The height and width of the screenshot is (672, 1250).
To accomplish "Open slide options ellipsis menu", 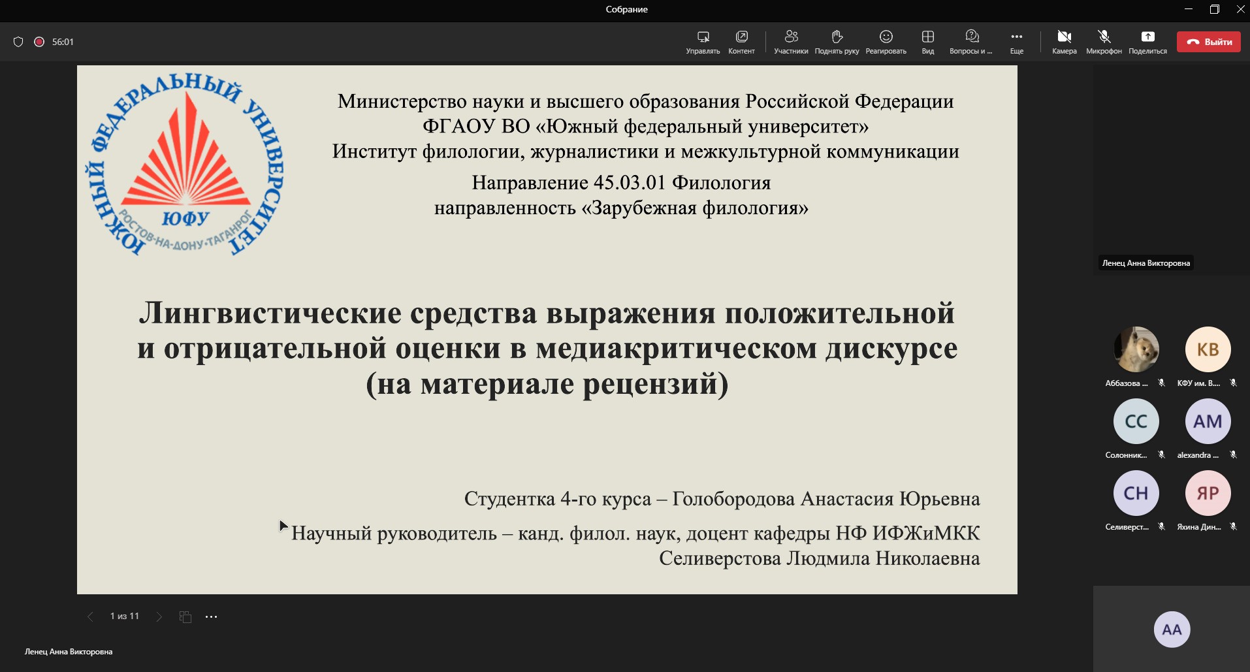I will click(x=211, y=616).
